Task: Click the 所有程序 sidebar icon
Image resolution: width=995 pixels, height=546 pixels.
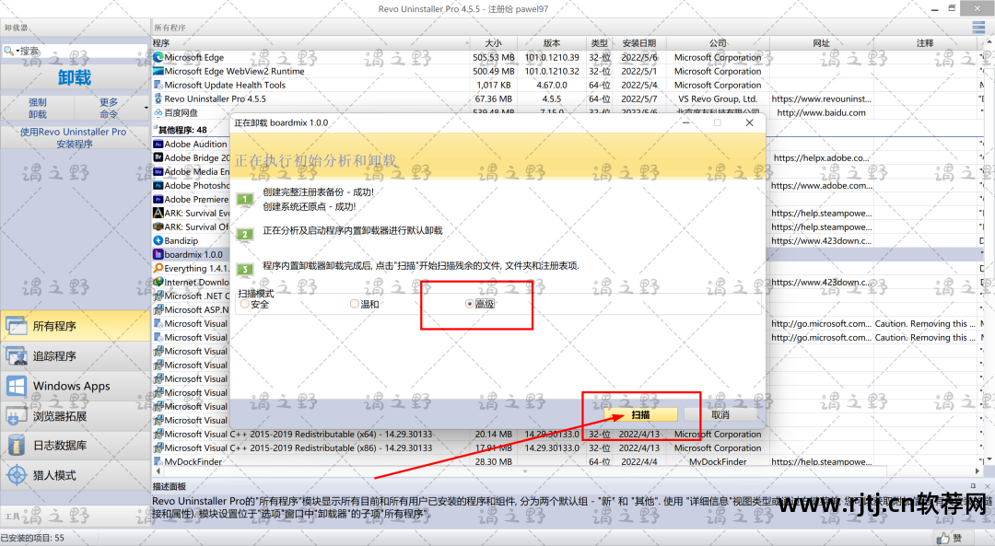Action: tap(16, 326)
